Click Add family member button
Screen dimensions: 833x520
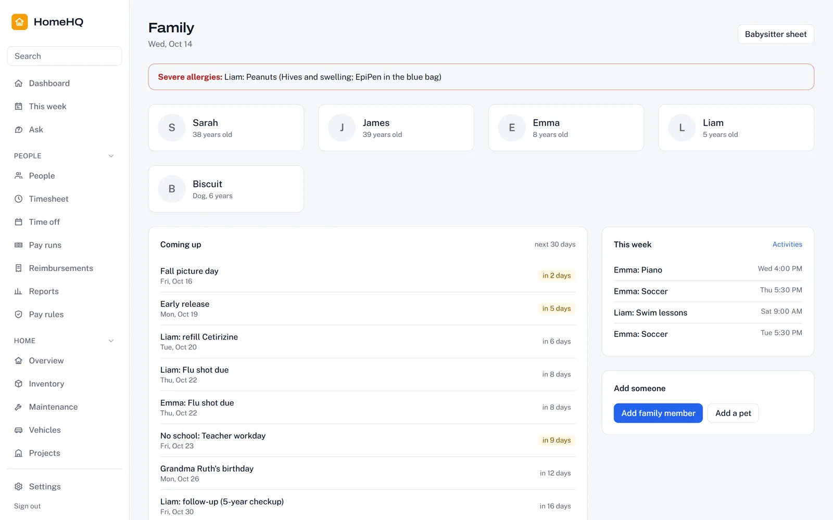tap(658, 413)
